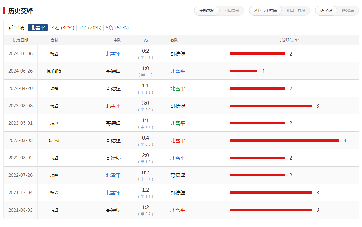The height and width of the screenshot is (227, 362).
Task: Click the 历史交锋 section heading
Action: point(20,11)
